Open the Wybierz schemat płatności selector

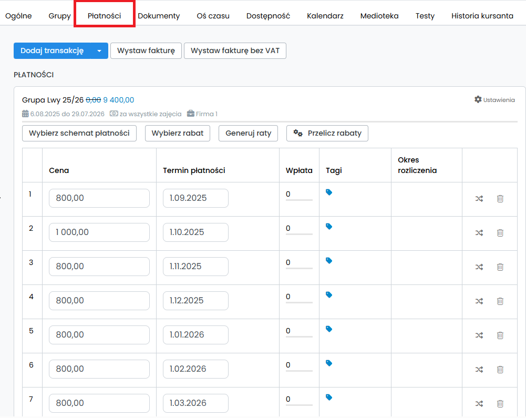point(79,133)
